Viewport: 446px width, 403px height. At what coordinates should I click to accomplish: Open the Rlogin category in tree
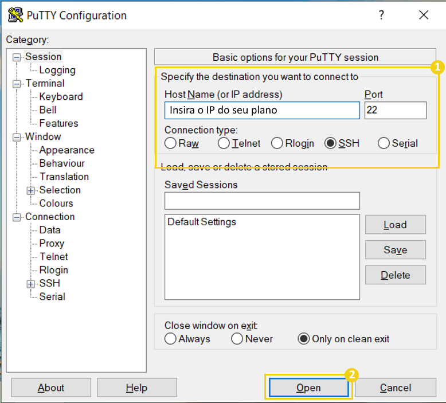[x=54, y=270]
